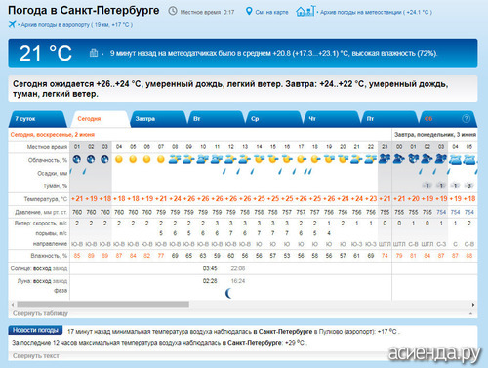Click the sensor building icon in the blue banner
The width and height of the screenshot is (488, 368).
coord(94,53)
